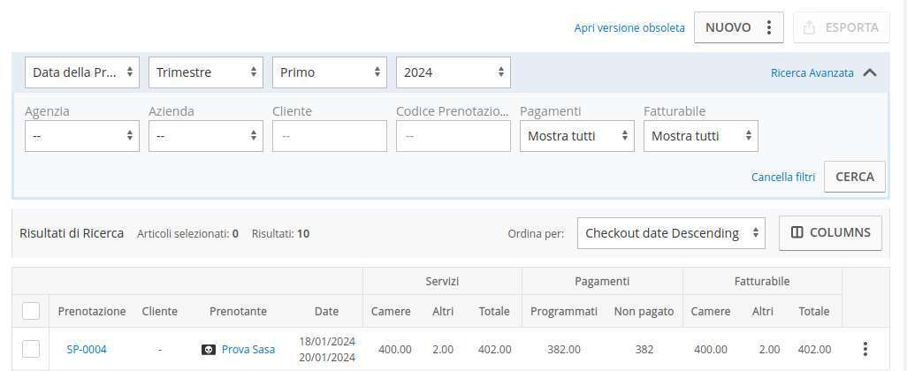
Task: Open the Agenzia filter dropdown
Action: tap(82, 136)
